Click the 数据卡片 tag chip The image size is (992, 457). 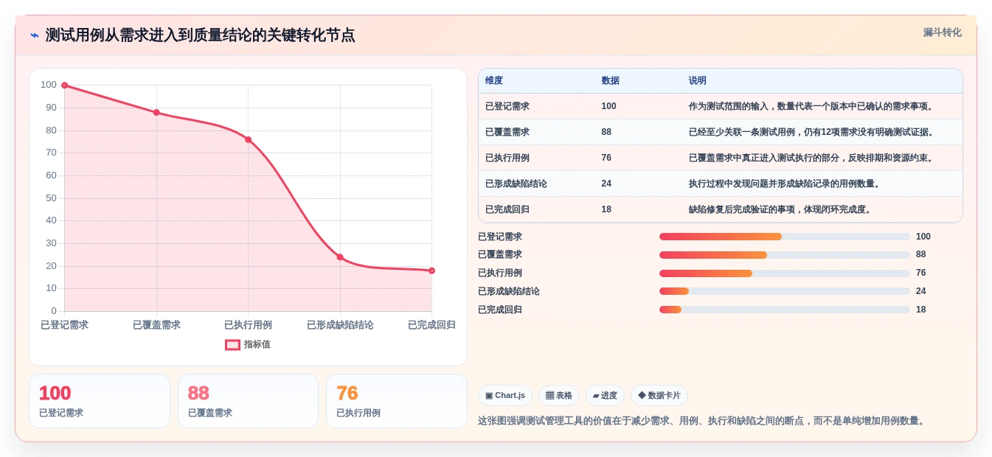tap(659, 396)
